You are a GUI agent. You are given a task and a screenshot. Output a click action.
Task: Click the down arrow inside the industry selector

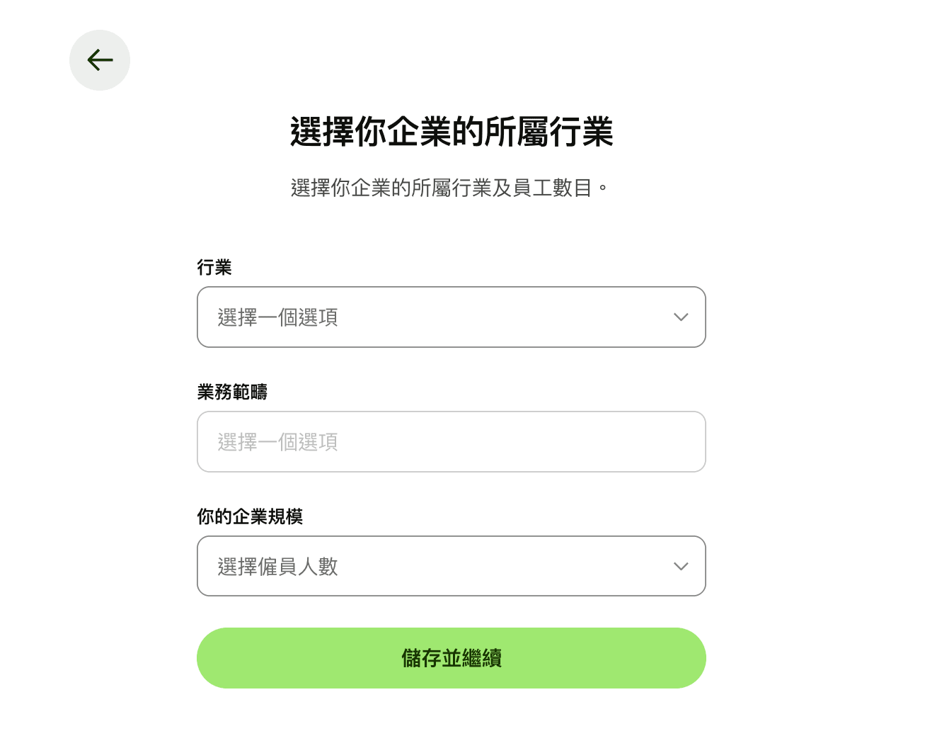pos(681,317)
